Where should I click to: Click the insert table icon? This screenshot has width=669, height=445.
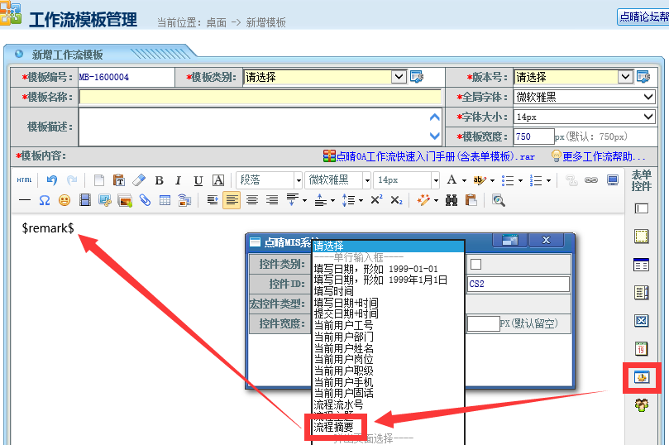tap(165, 200)
